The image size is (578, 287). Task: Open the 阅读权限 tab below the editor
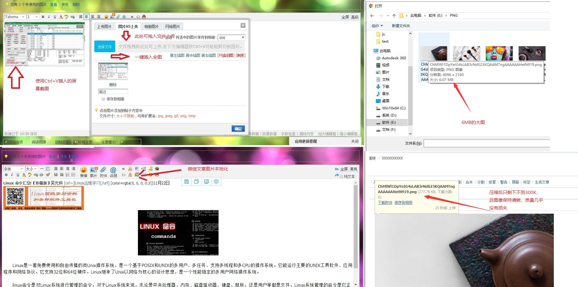pyautogui.click(x=37, y=142)
